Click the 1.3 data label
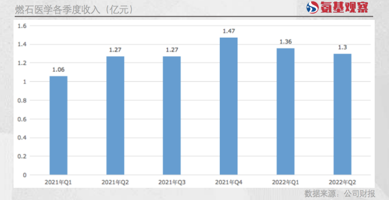This screenshot has height=200, width=389. [x=342, y=47]
